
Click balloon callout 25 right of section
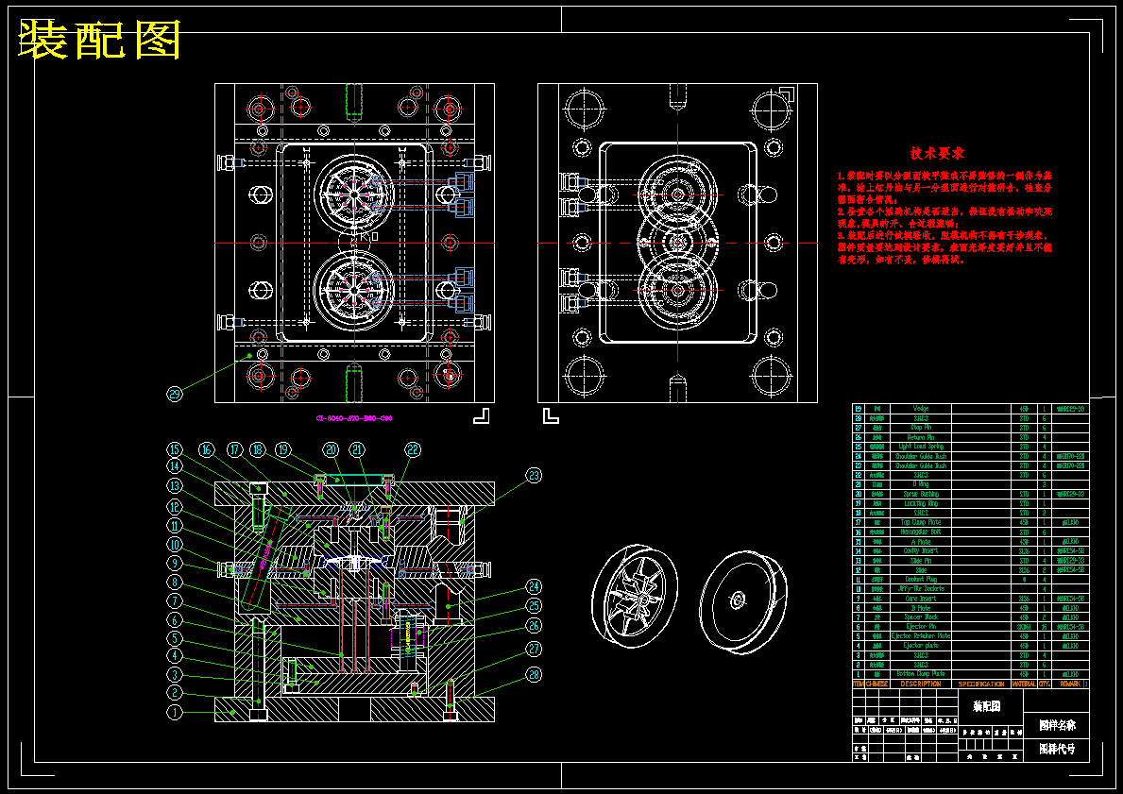click(x=534, y=606)
